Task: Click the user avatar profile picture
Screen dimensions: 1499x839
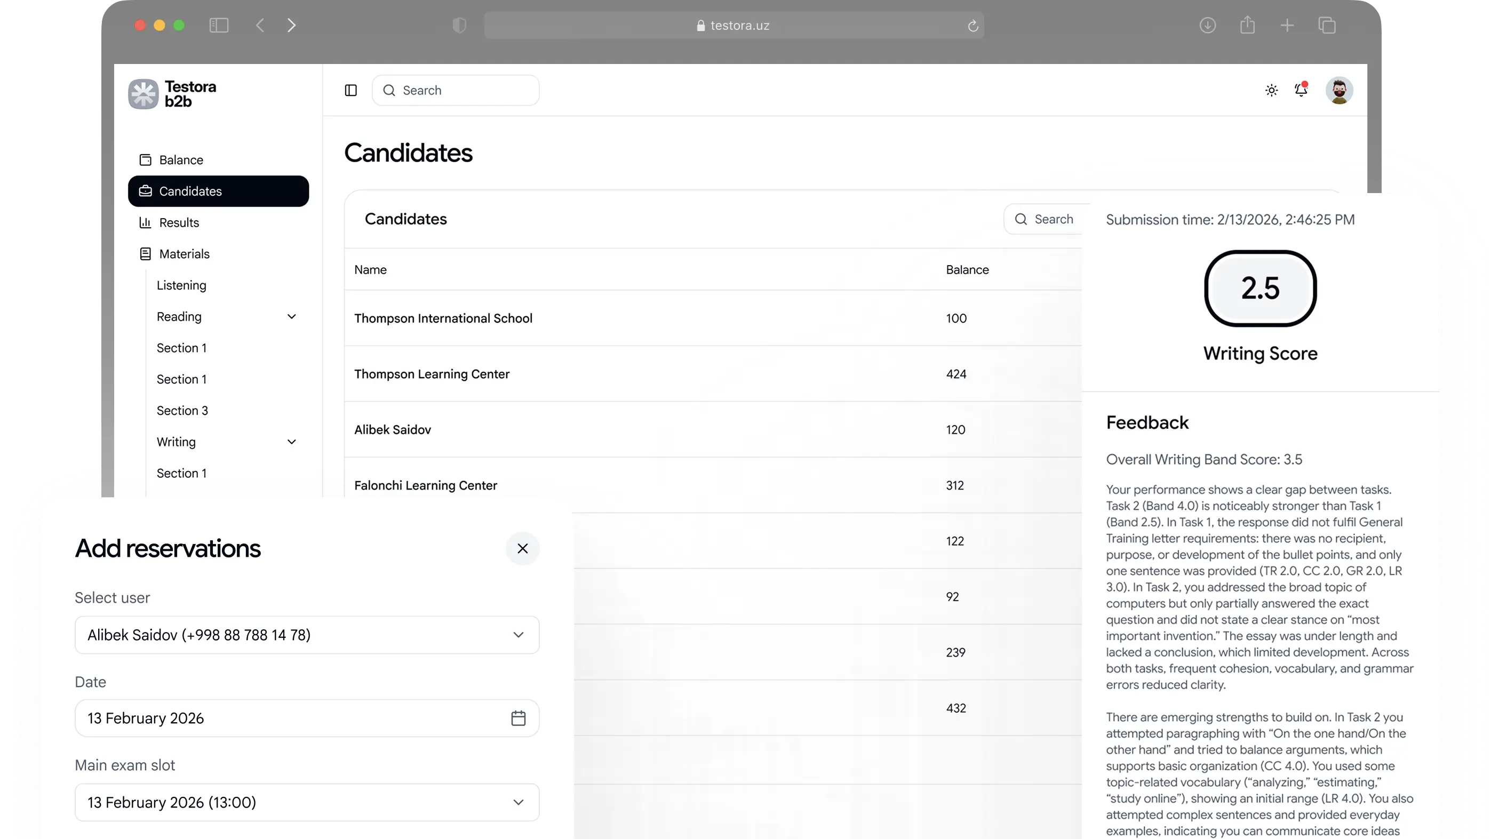Action: [x=1339, y=90]
